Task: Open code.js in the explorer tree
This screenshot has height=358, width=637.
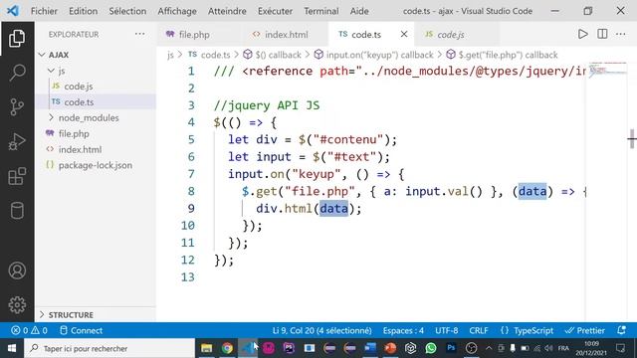Action: [79, 87]
